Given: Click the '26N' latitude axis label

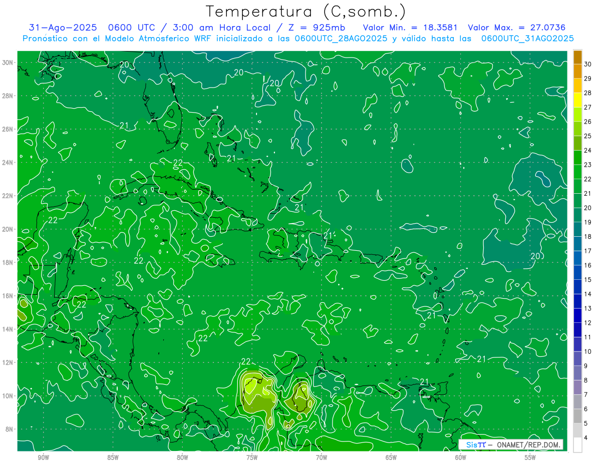Looking at the screenshot, I should 9,129.
